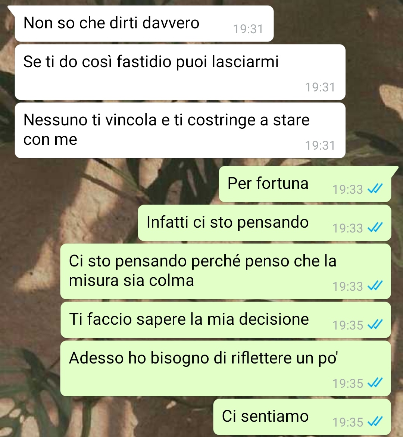The height and width of the screenshot is (437, 403).
Task: Tap blue double ticks on 'Infatti ci sto pensando'
Action: click(x=375, y=228)
